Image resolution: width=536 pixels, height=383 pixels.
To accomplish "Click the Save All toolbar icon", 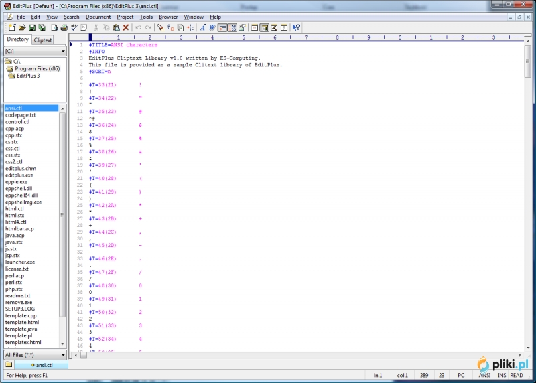I will (42, 27).
